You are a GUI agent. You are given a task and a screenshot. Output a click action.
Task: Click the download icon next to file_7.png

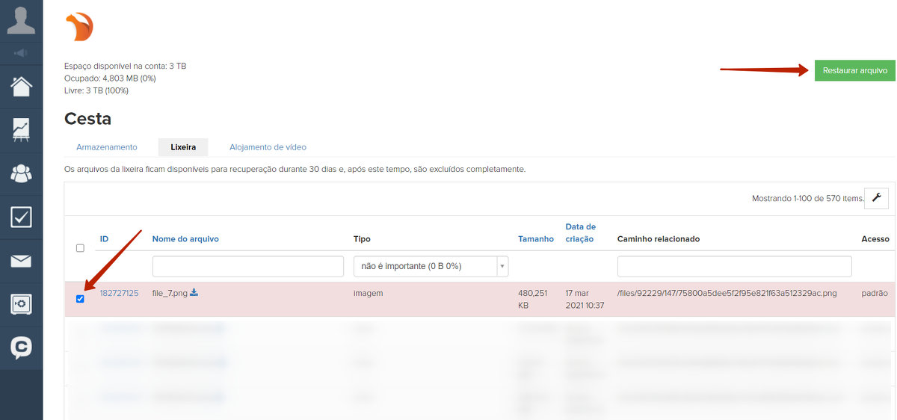(x=194, y=293)
